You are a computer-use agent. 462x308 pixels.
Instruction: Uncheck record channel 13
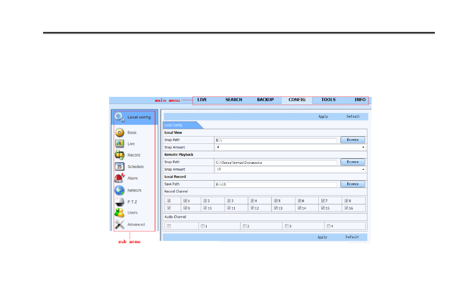click(276, 208)
